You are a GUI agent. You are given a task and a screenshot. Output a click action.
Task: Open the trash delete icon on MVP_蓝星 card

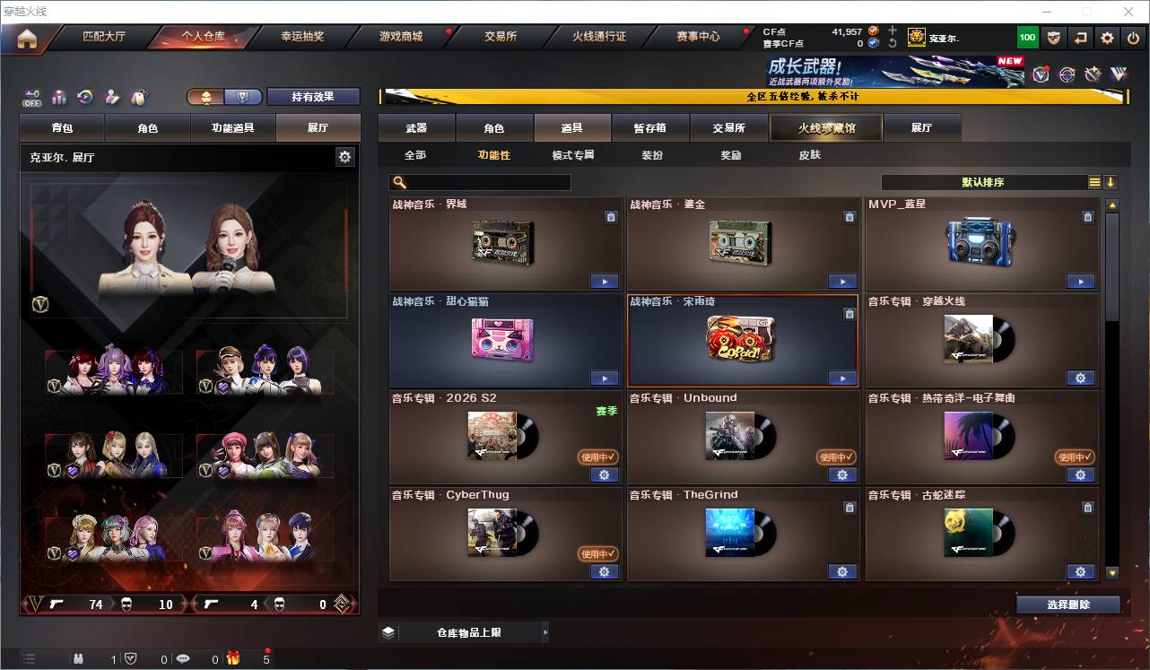pos(1087,217)
